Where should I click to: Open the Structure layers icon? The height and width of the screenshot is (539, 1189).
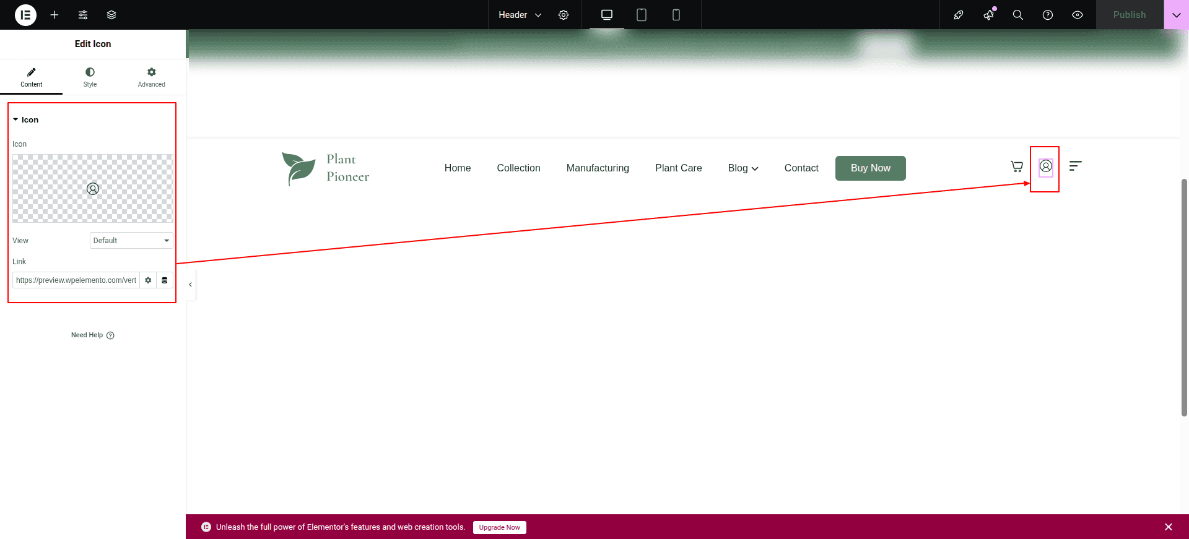(x=111, y=15)
